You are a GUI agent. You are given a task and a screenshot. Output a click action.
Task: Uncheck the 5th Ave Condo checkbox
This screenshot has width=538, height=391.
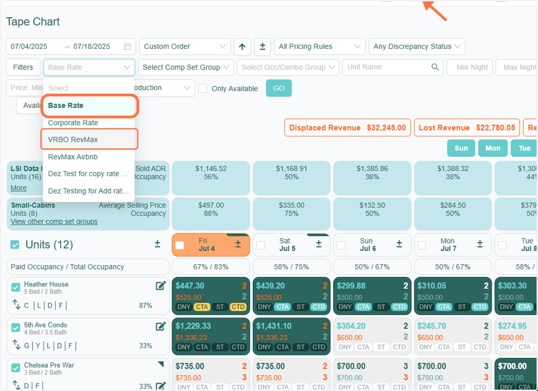16,328
